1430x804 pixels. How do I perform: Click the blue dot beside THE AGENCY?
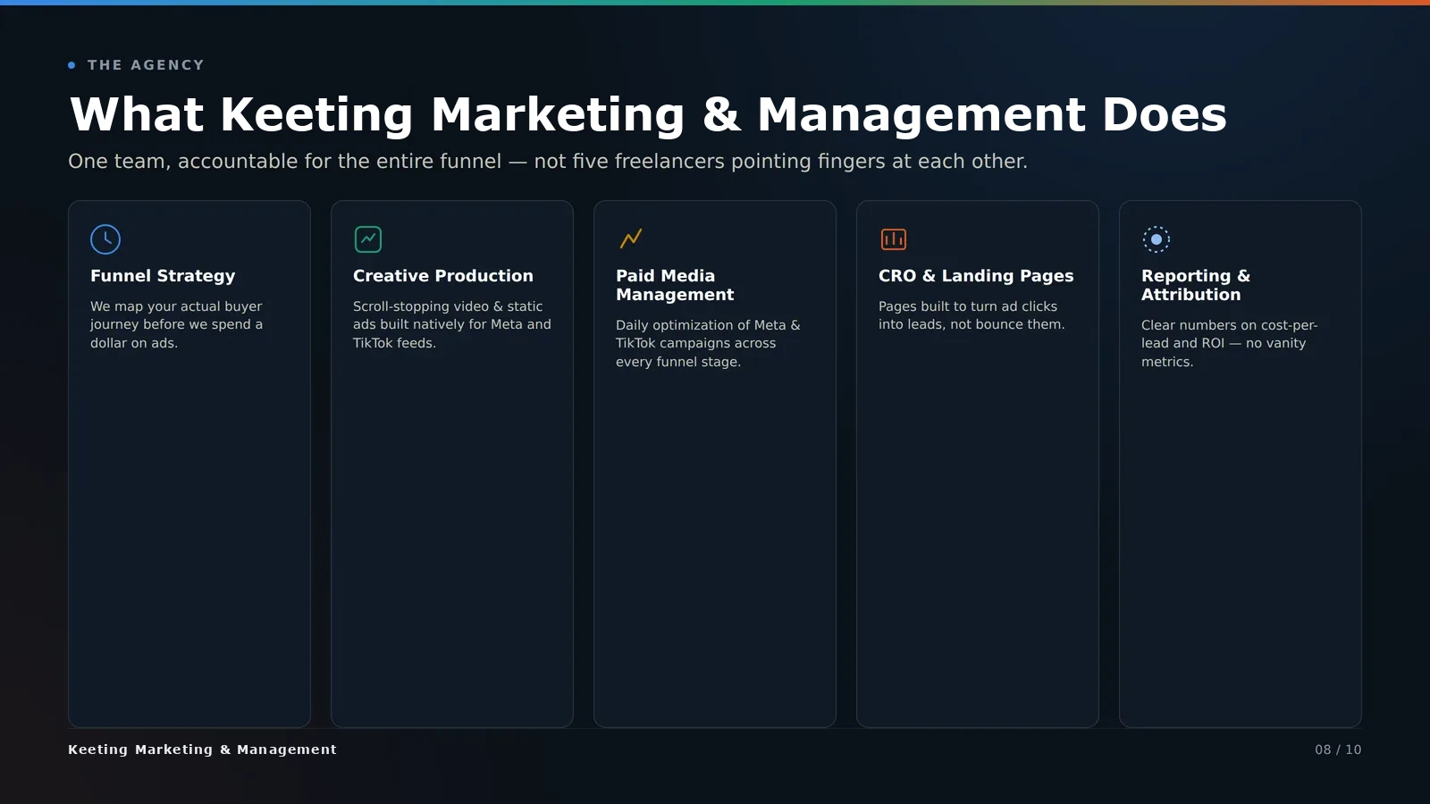point(71,65)
